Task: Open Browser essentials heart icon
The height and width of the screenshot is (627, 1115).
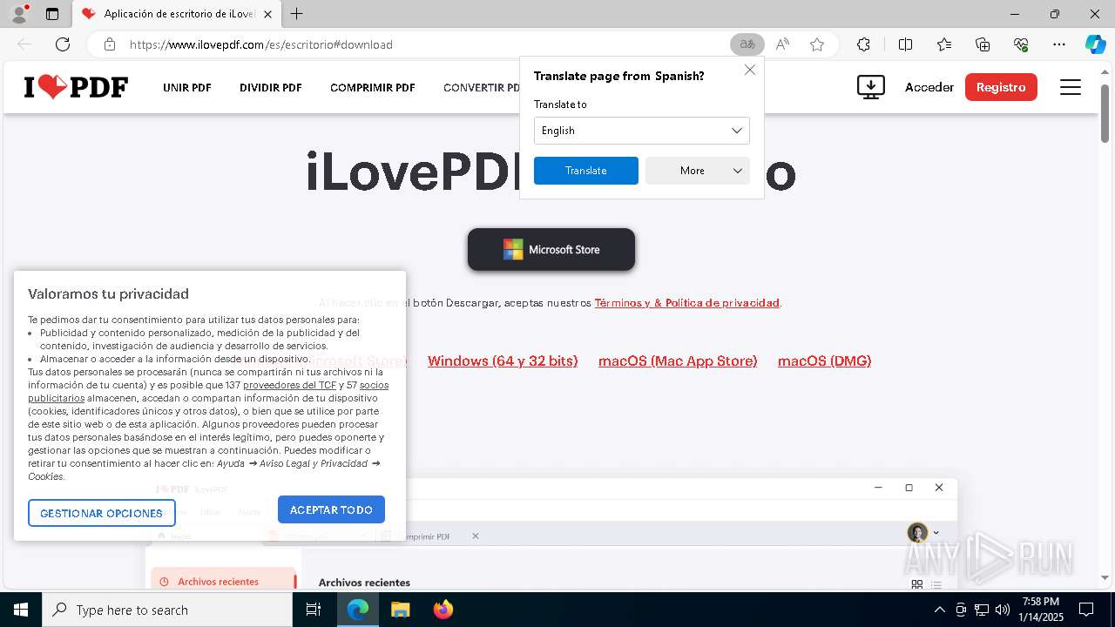Action: pyautogui.click(x=1021, y=44)
